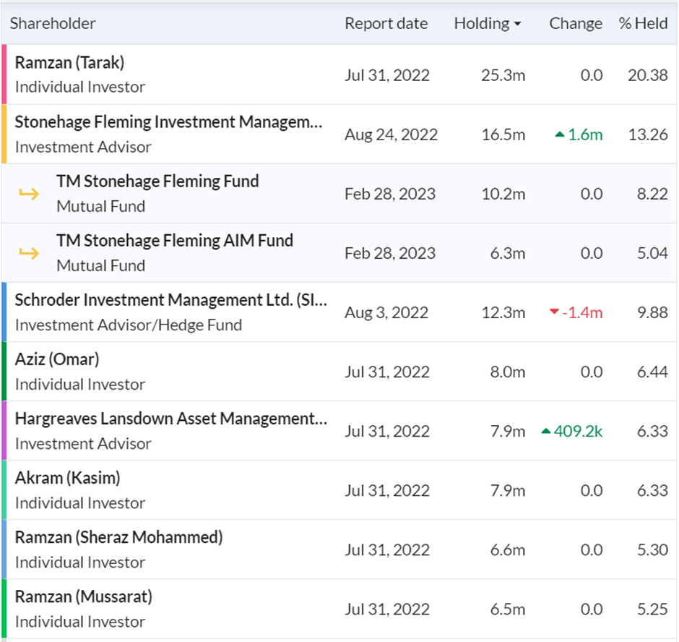Sort by the % Held column header
Screen dimensions: 679x642
(643, 23)
